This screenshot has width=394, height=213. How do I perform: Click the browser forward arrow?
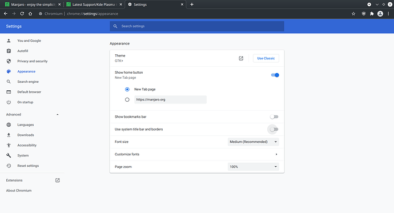pos(14,14)
